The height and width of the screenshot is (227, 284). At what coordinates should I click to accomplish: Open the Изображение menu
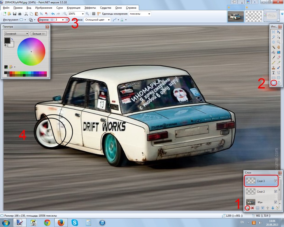(x=44, y=8)
